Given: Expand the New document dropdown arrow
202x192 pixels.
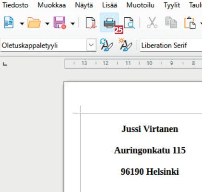Looking at the screenshot, I should click(x=22, y=24).
